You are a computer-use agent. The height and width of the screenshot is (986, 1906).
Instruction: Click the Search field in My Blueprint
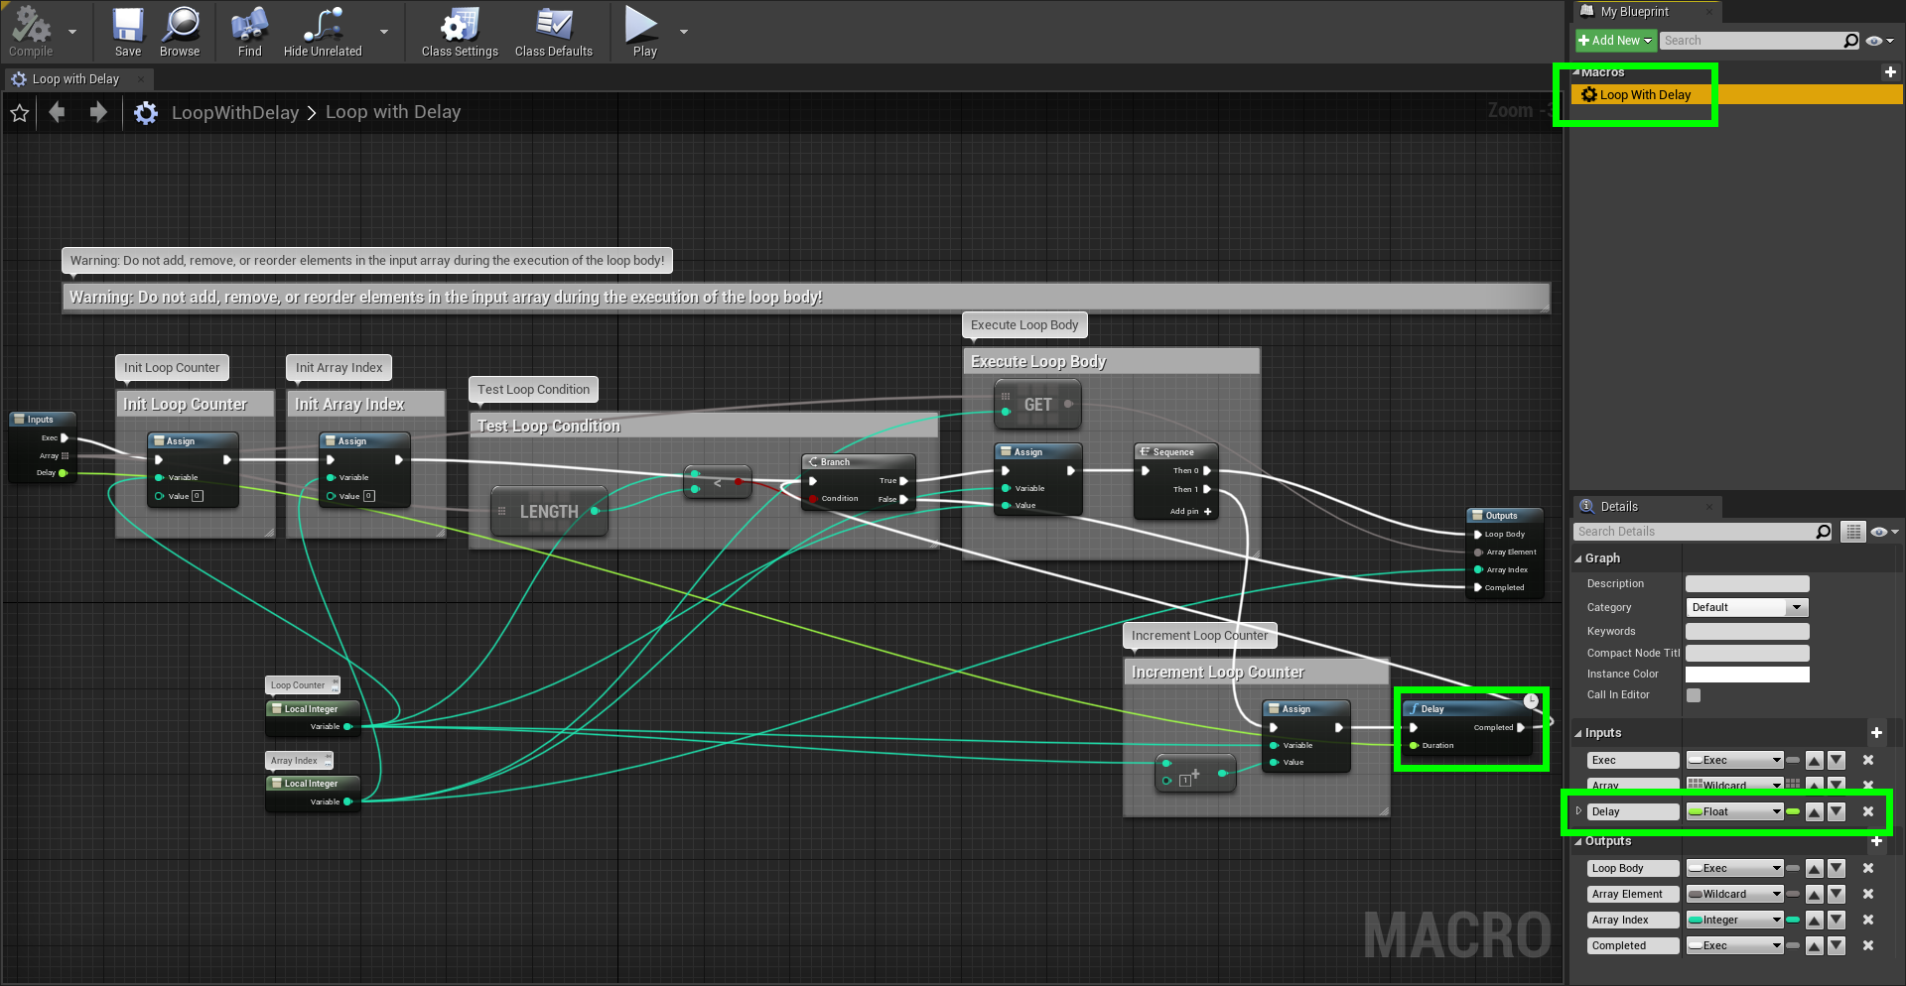(x=1752, y=41)
